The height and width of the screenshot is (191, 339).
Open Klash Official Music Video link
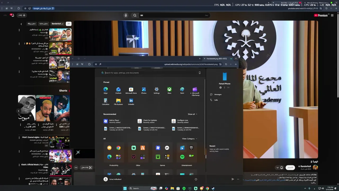click(35, 166)
